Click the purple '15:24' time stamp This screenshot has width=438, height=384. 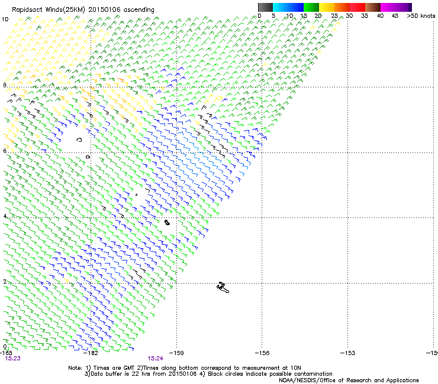coord(155,359)
